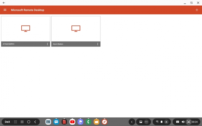
Task: Open My Files folder app in taskbar
Action: [97, 122]
